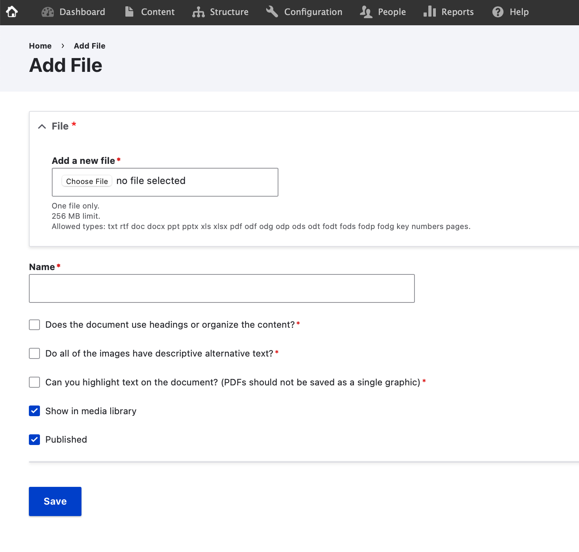Click the home icon in the admin toolbar
This screenshot has height=552, width=579.
[12, 12]
